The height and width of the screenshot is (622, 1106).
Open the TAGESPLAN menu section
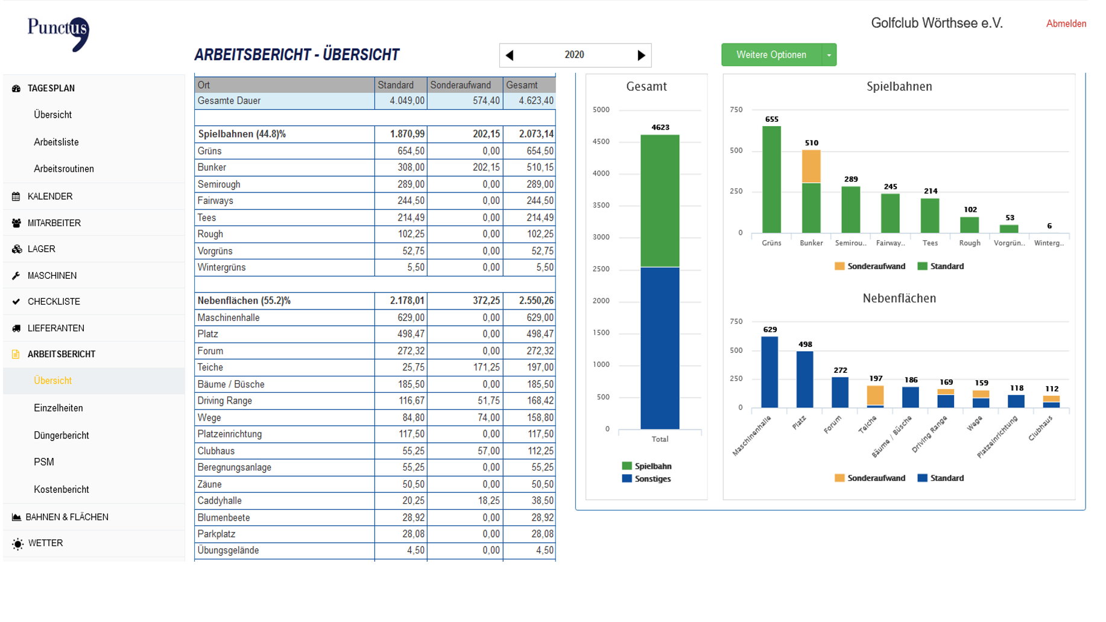click(51, 89)
